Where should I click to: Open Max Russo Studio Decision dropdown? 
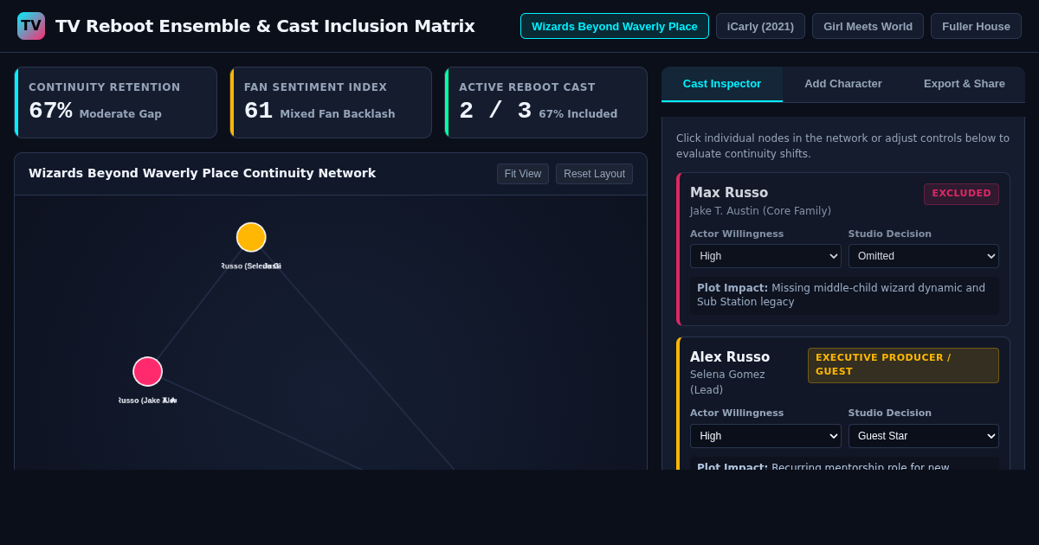click(924, 256)
